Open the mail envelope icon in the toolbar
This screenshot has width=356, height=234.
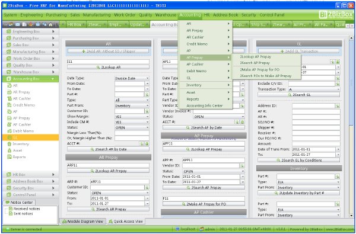(17, 24)
